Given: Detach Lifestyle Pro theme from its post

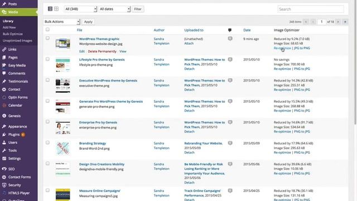Looking at the screenshot, I should 189,69.
